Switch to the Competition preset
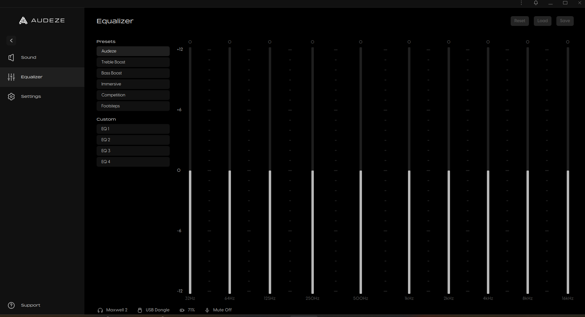This screenshot has height=317, width=585. pyautogui.click(x=133, y=95)
